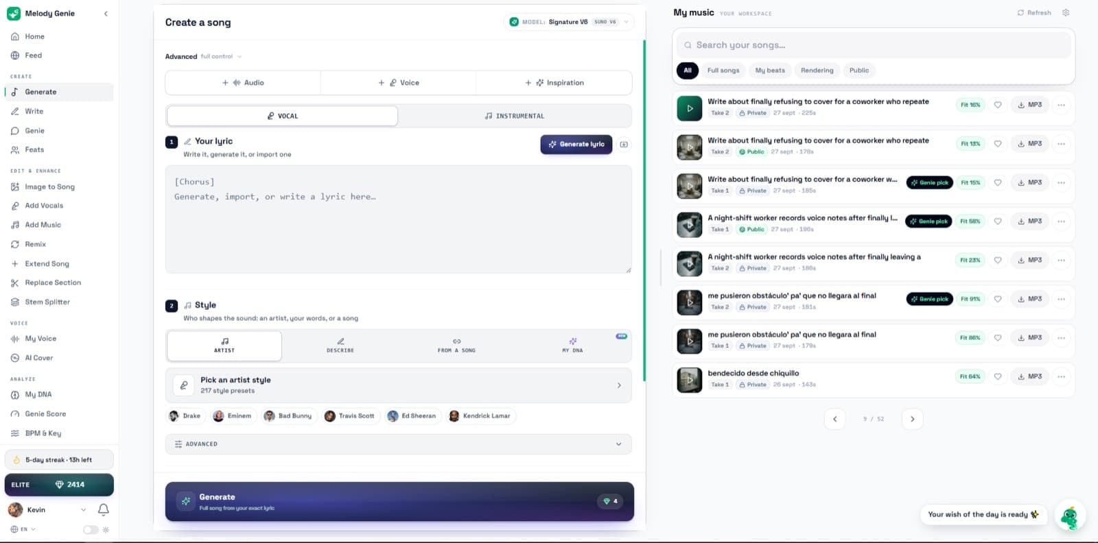The image size is (1098, 543).
Task: Filter songs by Rendering
Action: [817, 70]
